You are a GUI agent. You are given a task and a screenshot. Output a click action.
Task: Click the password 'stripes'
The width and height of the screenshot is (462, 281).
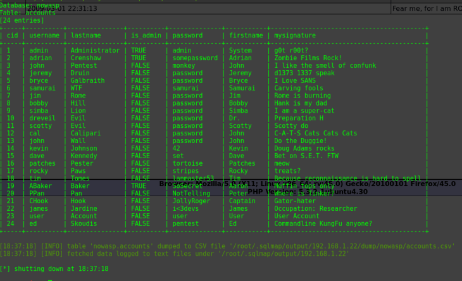tap(185, 171)
